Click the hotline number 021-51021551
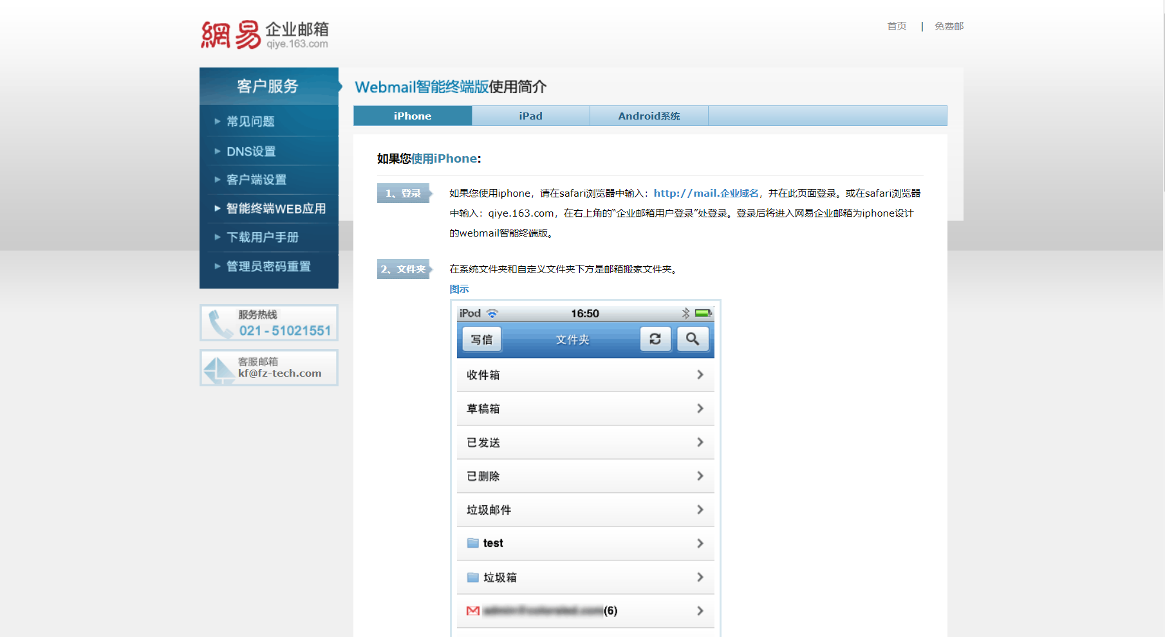Screen dimensions: 1165x637 [285, 330]
